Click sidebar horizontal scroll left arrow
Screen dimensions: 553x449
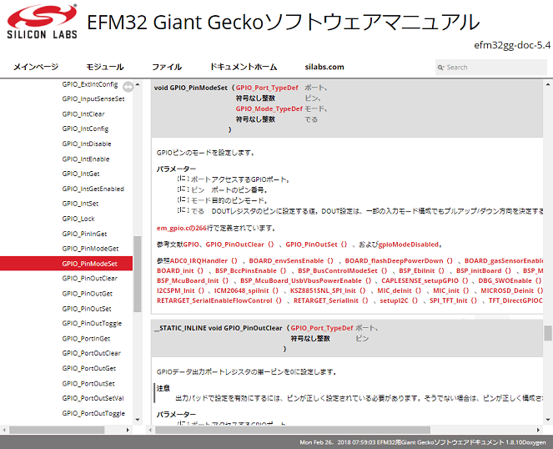[x=4, y=430]
